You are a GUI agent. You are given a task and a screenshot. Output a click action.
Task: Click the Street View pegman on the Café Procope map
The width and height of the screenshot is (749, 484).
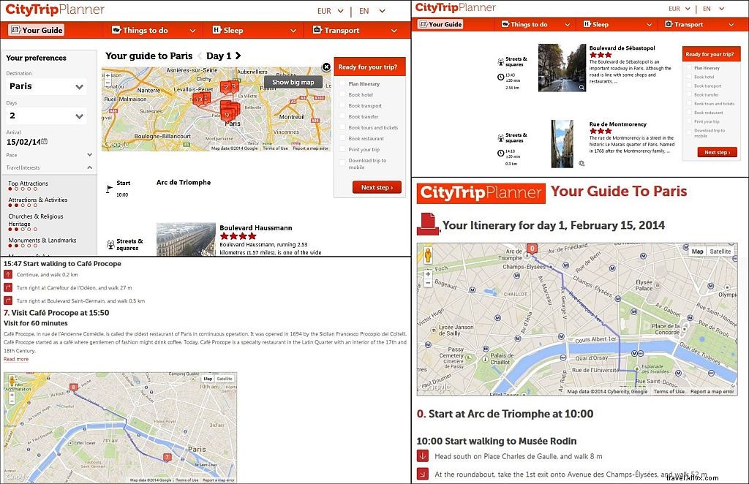12,381
